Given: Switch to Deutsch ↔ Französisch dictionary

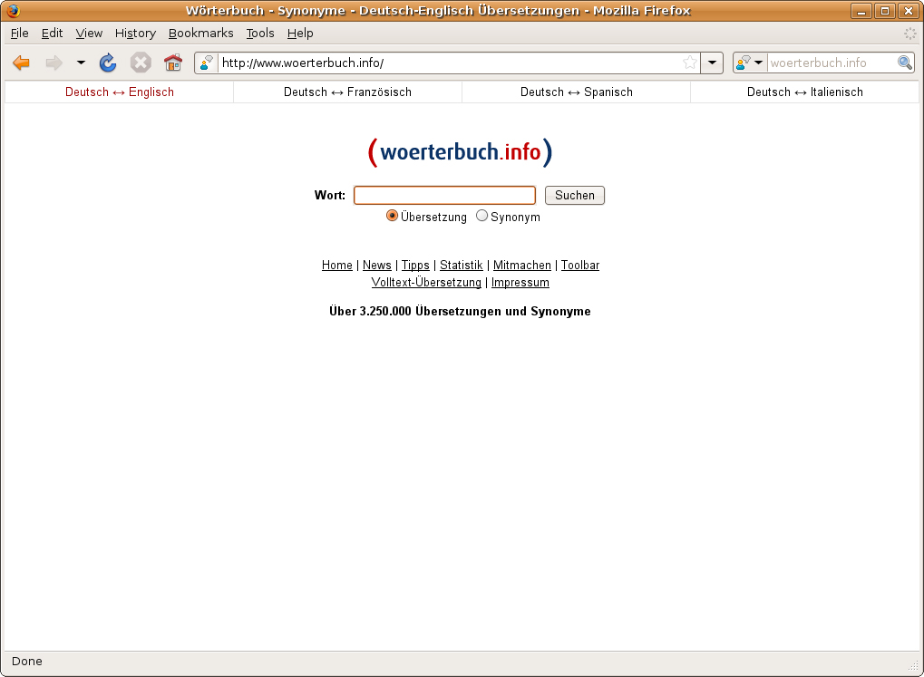Looking at the screenshot, I should 347,92.
